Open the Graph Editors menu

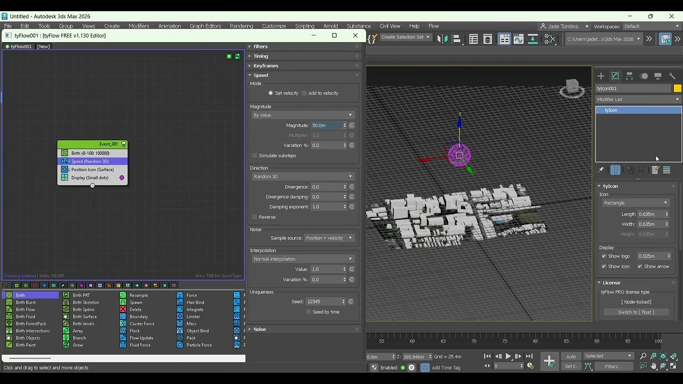(x=205, y=26)
